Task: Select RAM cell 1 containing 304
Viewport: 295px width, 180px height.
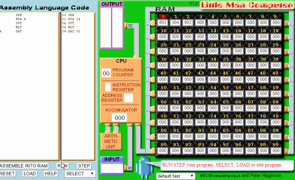Action: (175, 22)
